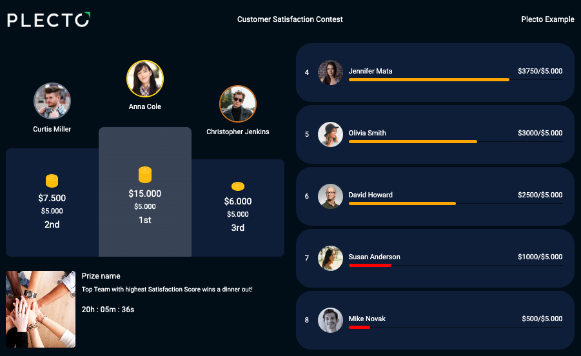Screen dimensions: 581x356
Task: Select Anna Cole's first place avatar
Action: (x=145, y=79)
